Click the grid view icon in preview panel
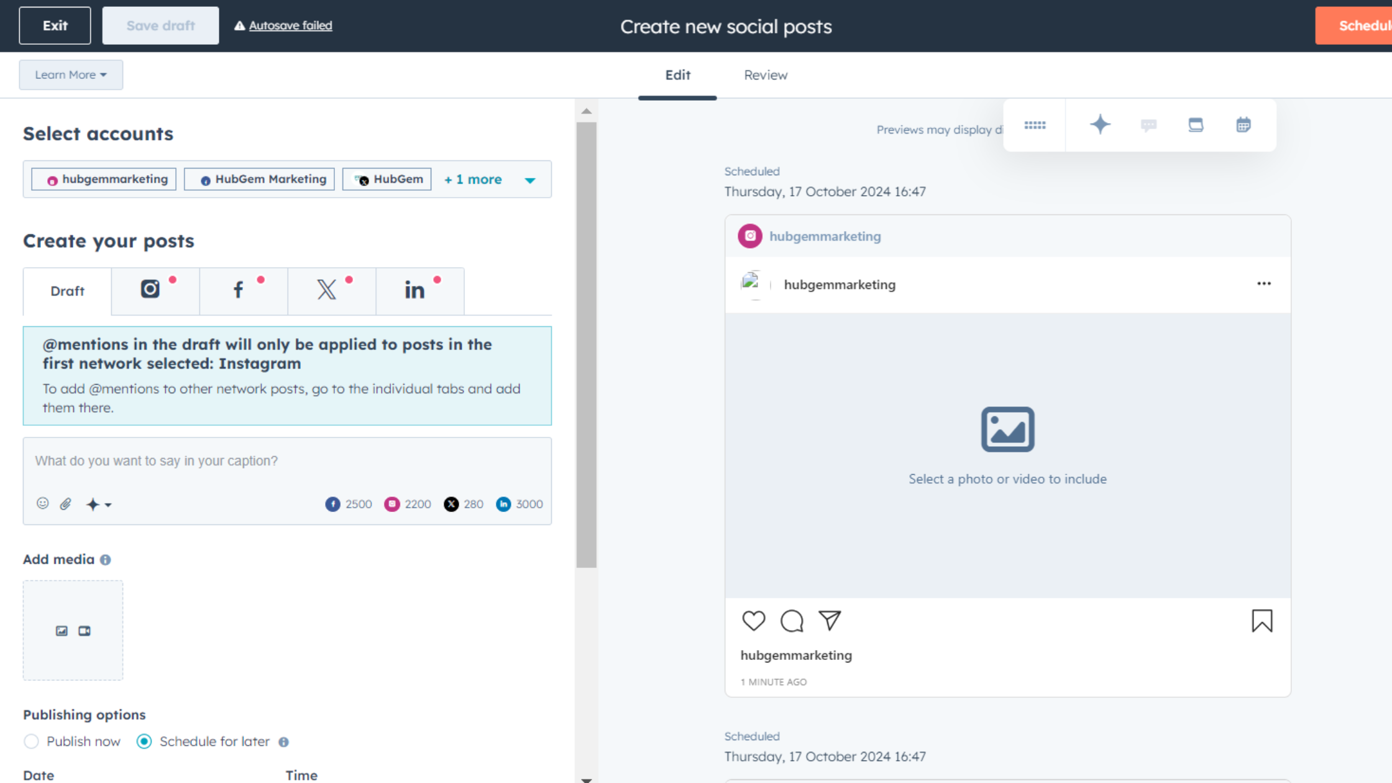This screenshot has height=783, width=1392. [1035, 126]
